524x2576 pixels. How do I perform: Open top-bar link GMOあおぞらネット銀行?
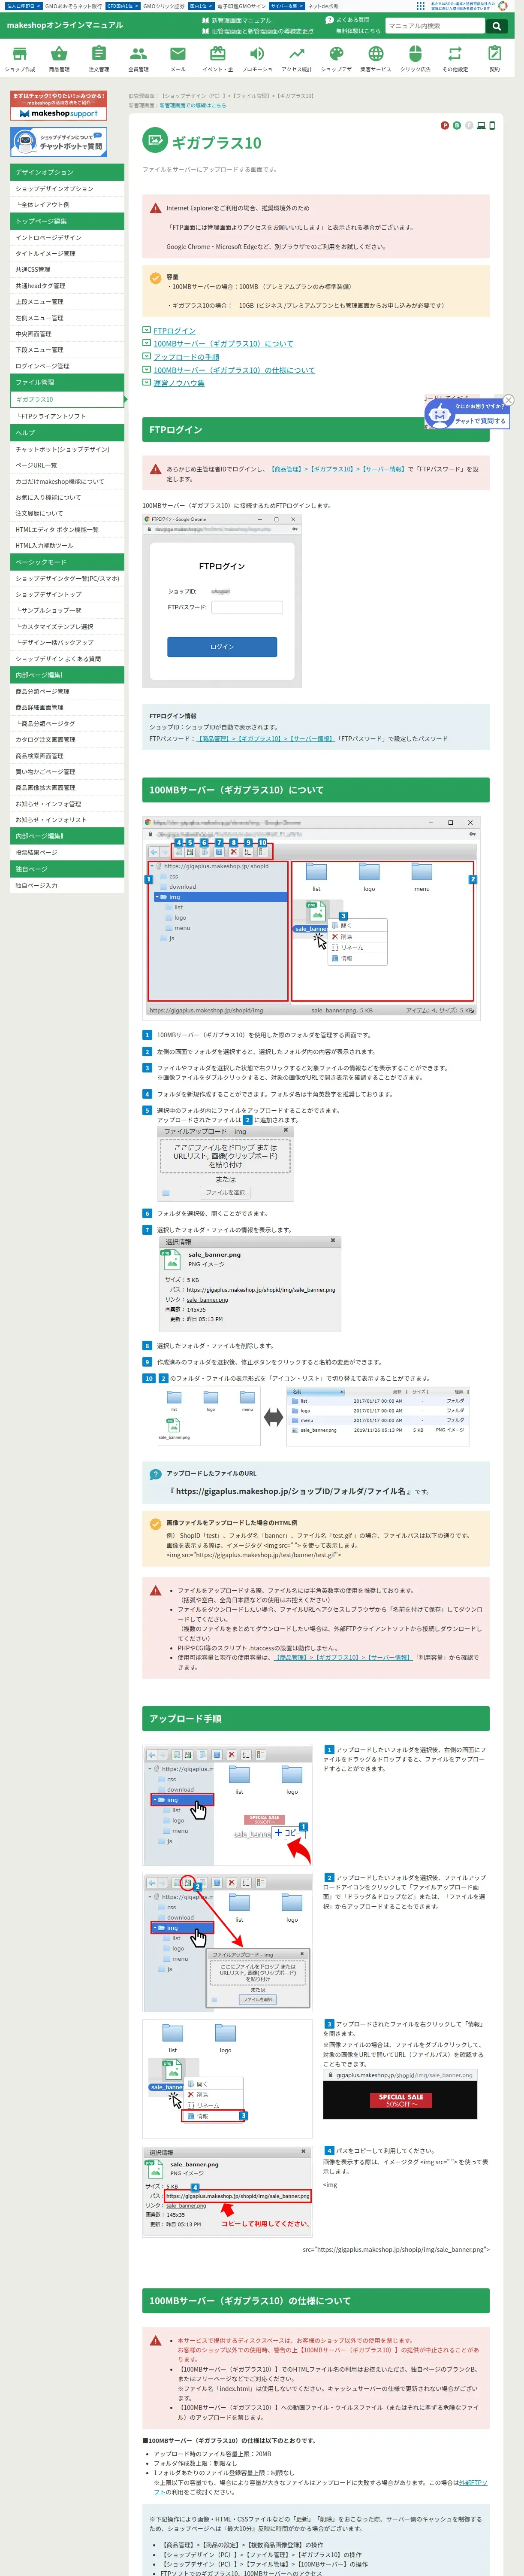73,6
